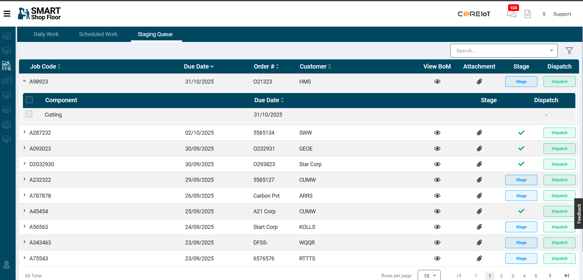
Task: Switch to the Scheduled Work tab
Action: click(x=98, y=34)
